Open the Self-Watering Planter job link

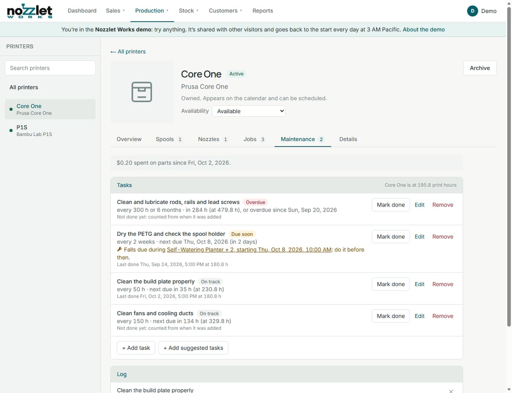pyautogui.click(x=249, y=250)
